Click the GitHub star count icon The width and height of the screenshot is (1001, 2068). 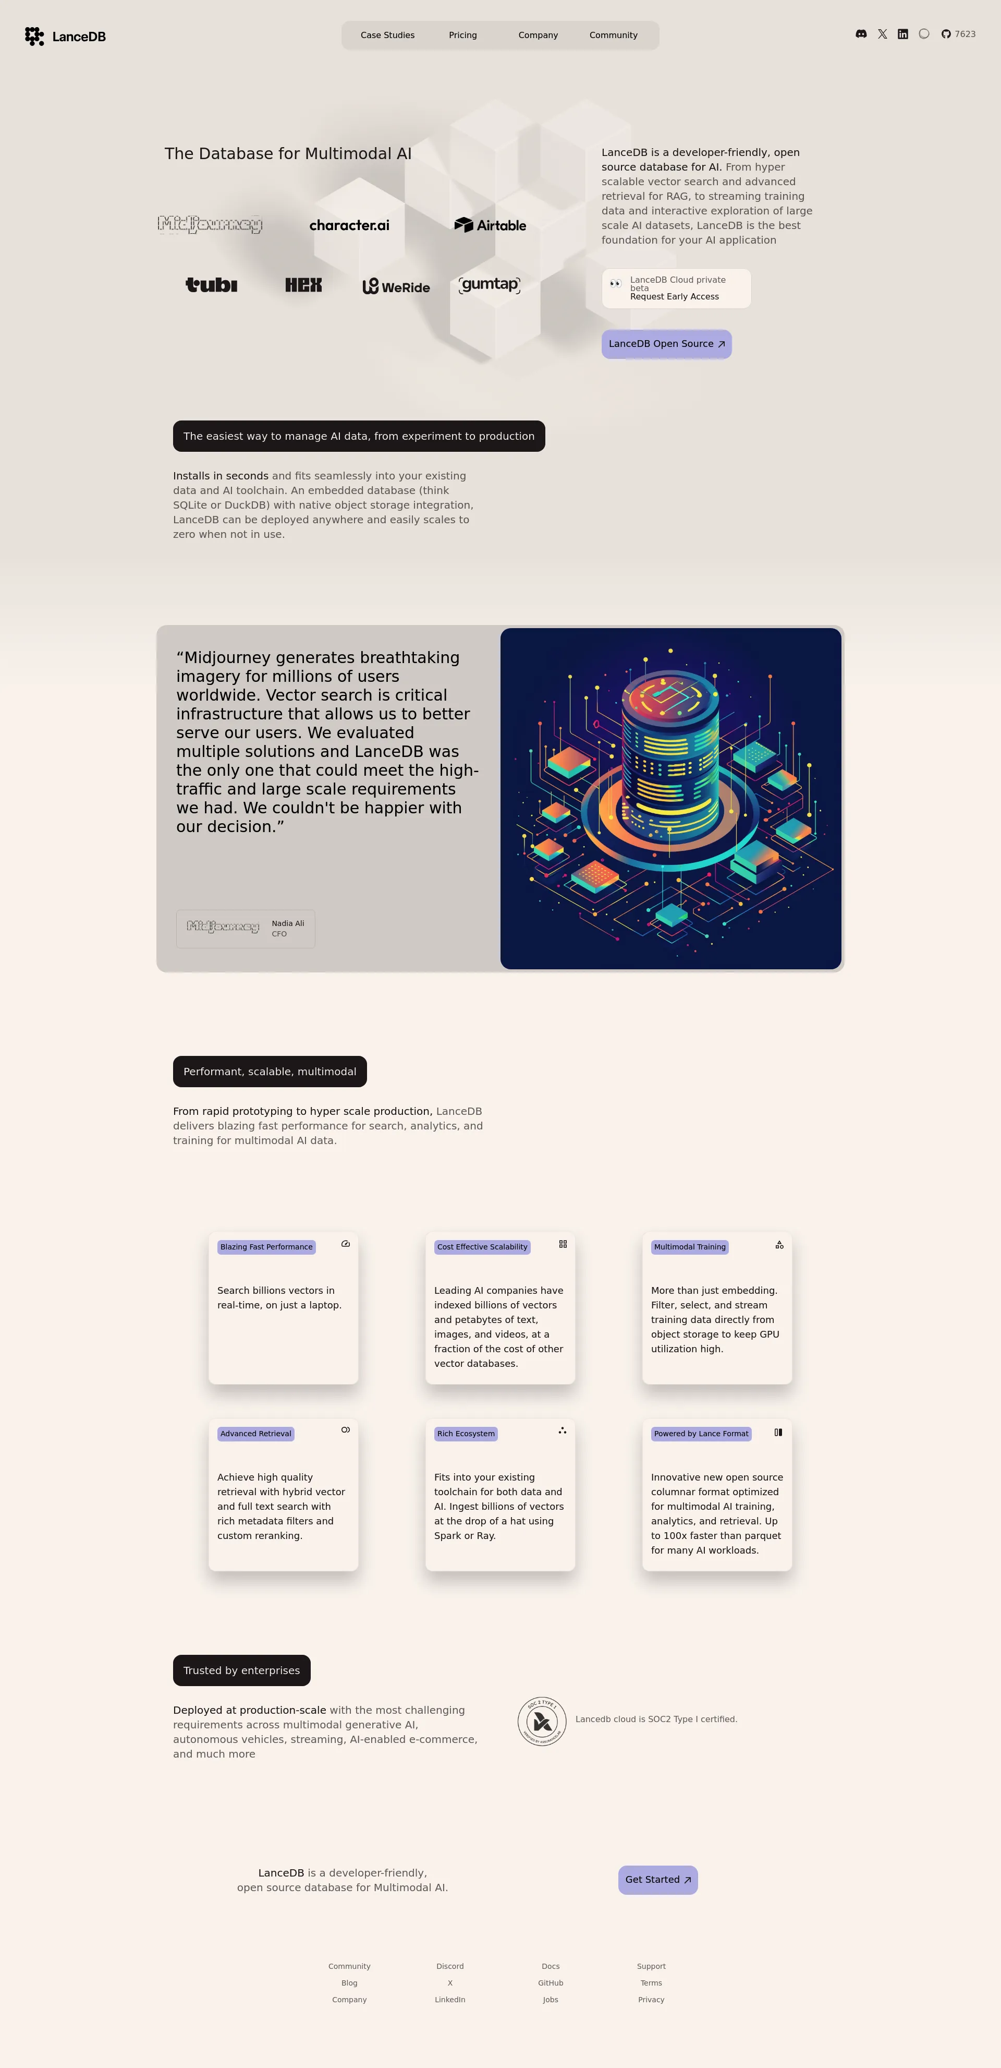coord(947,35)
